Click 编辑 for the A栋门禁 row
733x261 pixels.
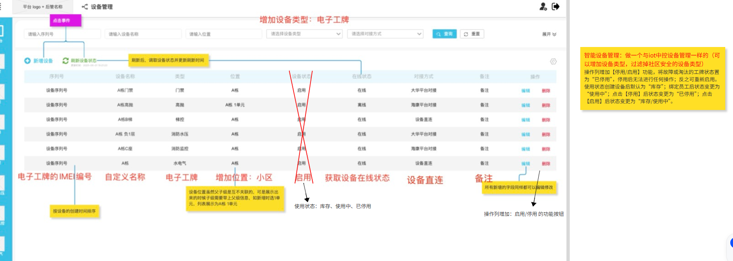pos(526,91)
